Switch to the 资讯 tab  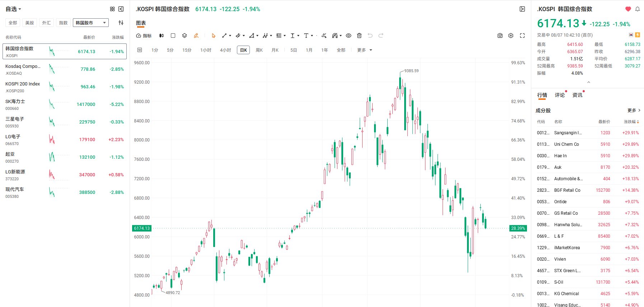[x=577, y=95]
